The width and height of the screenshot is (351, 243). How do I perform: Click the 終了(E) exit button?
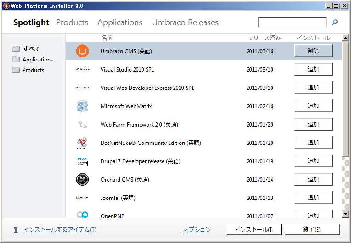coord(312,229)
